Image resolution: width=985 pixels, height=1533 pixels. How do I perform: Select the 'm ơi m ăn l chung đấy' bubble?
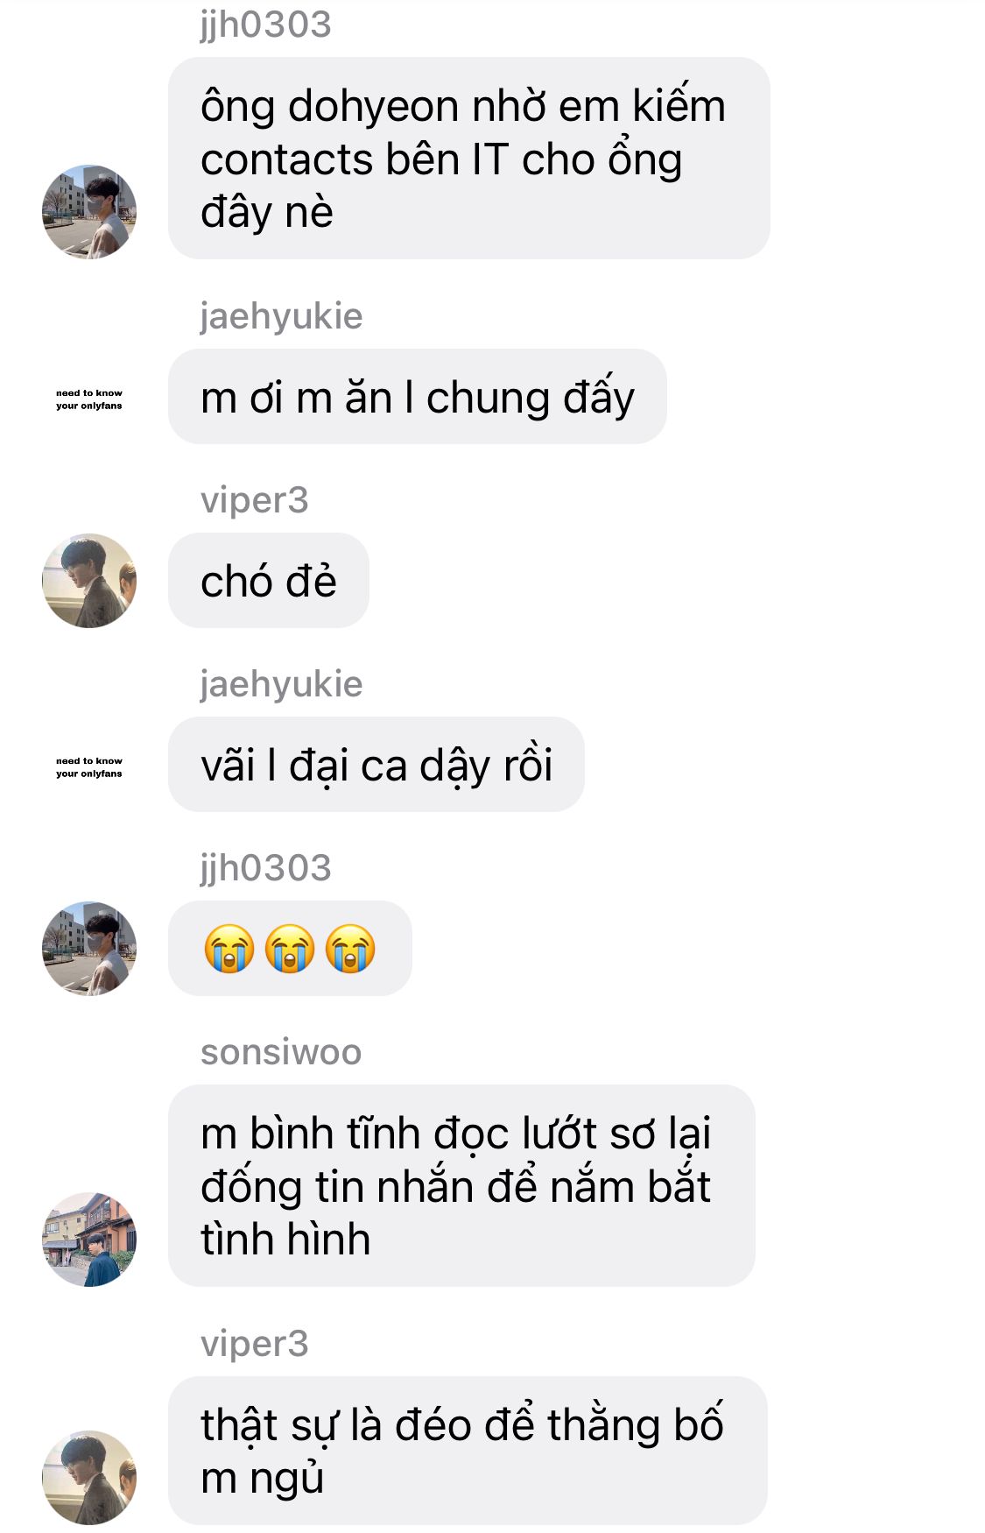pyautogui.click(x=417, y=397)
